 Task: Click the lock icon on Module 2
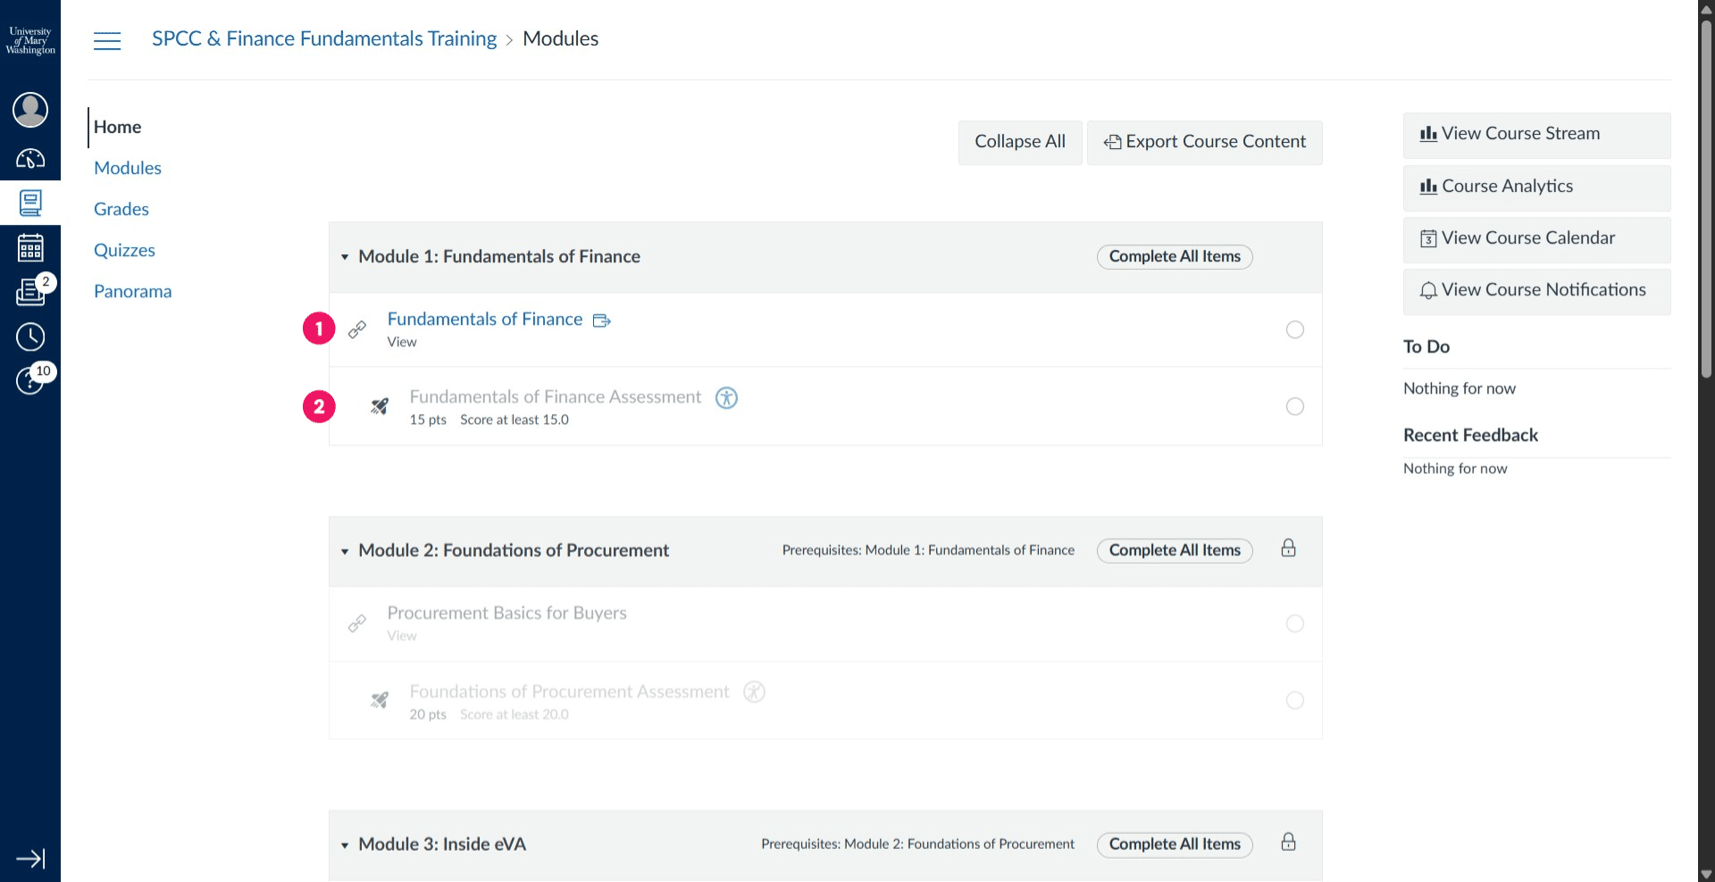pos(1288,548)
